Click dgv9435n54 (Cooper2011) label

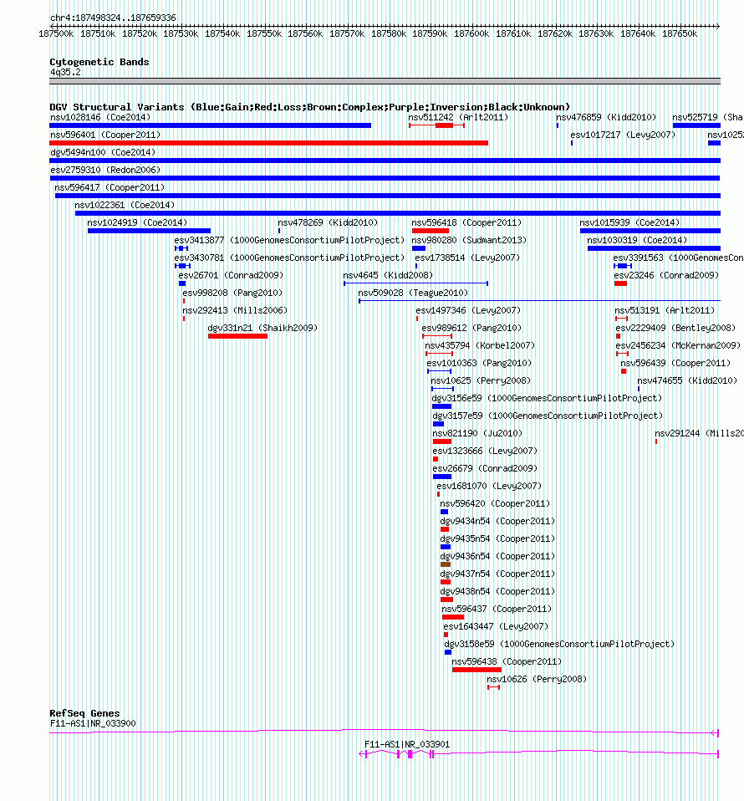[x=497, y=538]
